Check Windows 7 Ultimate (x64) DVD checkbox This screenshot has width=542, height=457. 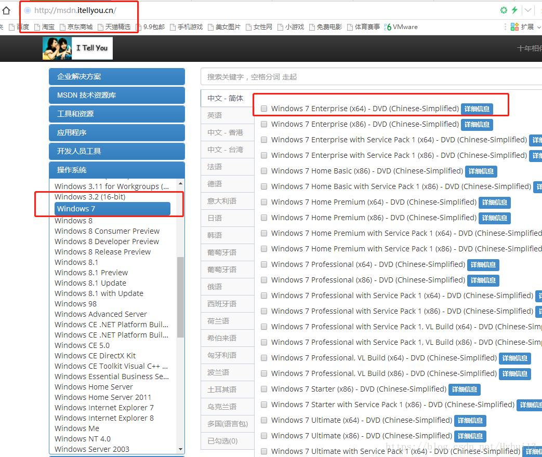point(264,420)
